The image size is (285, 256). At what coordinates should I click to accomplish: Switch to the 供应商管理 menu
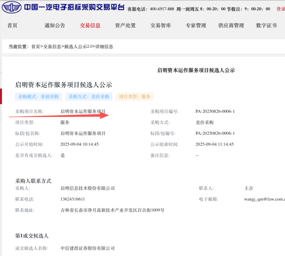pyautogui.click(x=231, y=25)
